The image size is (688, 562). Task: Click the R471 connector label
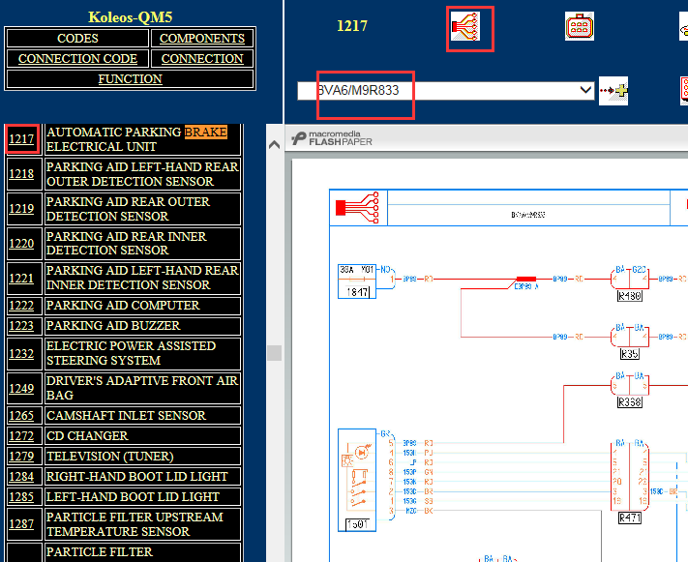630,518
